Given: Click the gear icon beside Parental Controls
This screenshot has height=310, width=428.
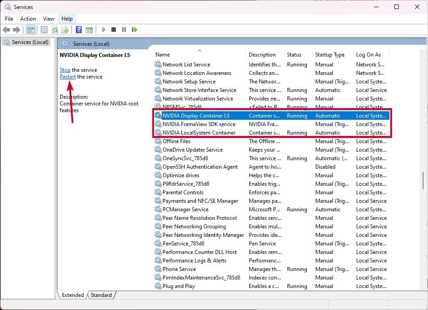Looking at the screenshot, I should (158, 192).
